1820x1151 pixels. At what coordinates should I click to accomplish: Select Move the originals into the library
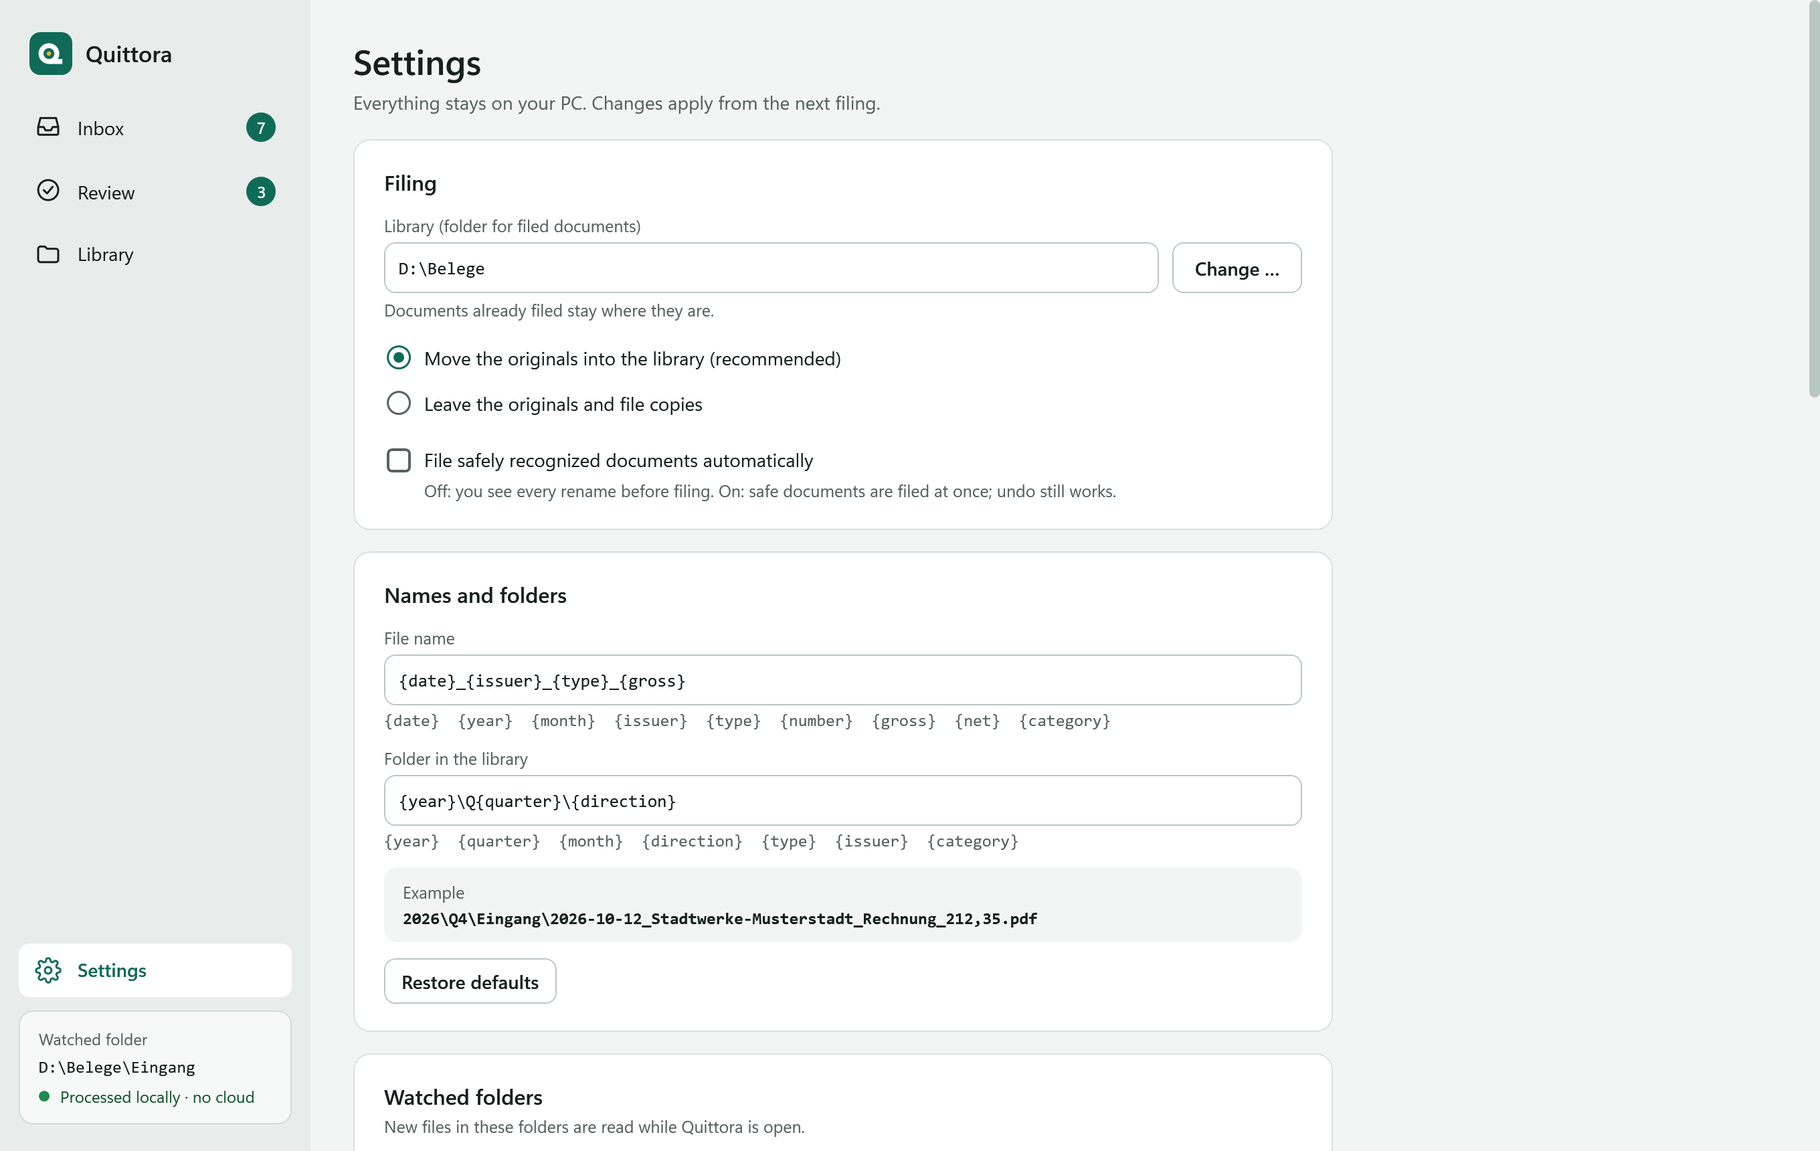[x=398, y=358]
